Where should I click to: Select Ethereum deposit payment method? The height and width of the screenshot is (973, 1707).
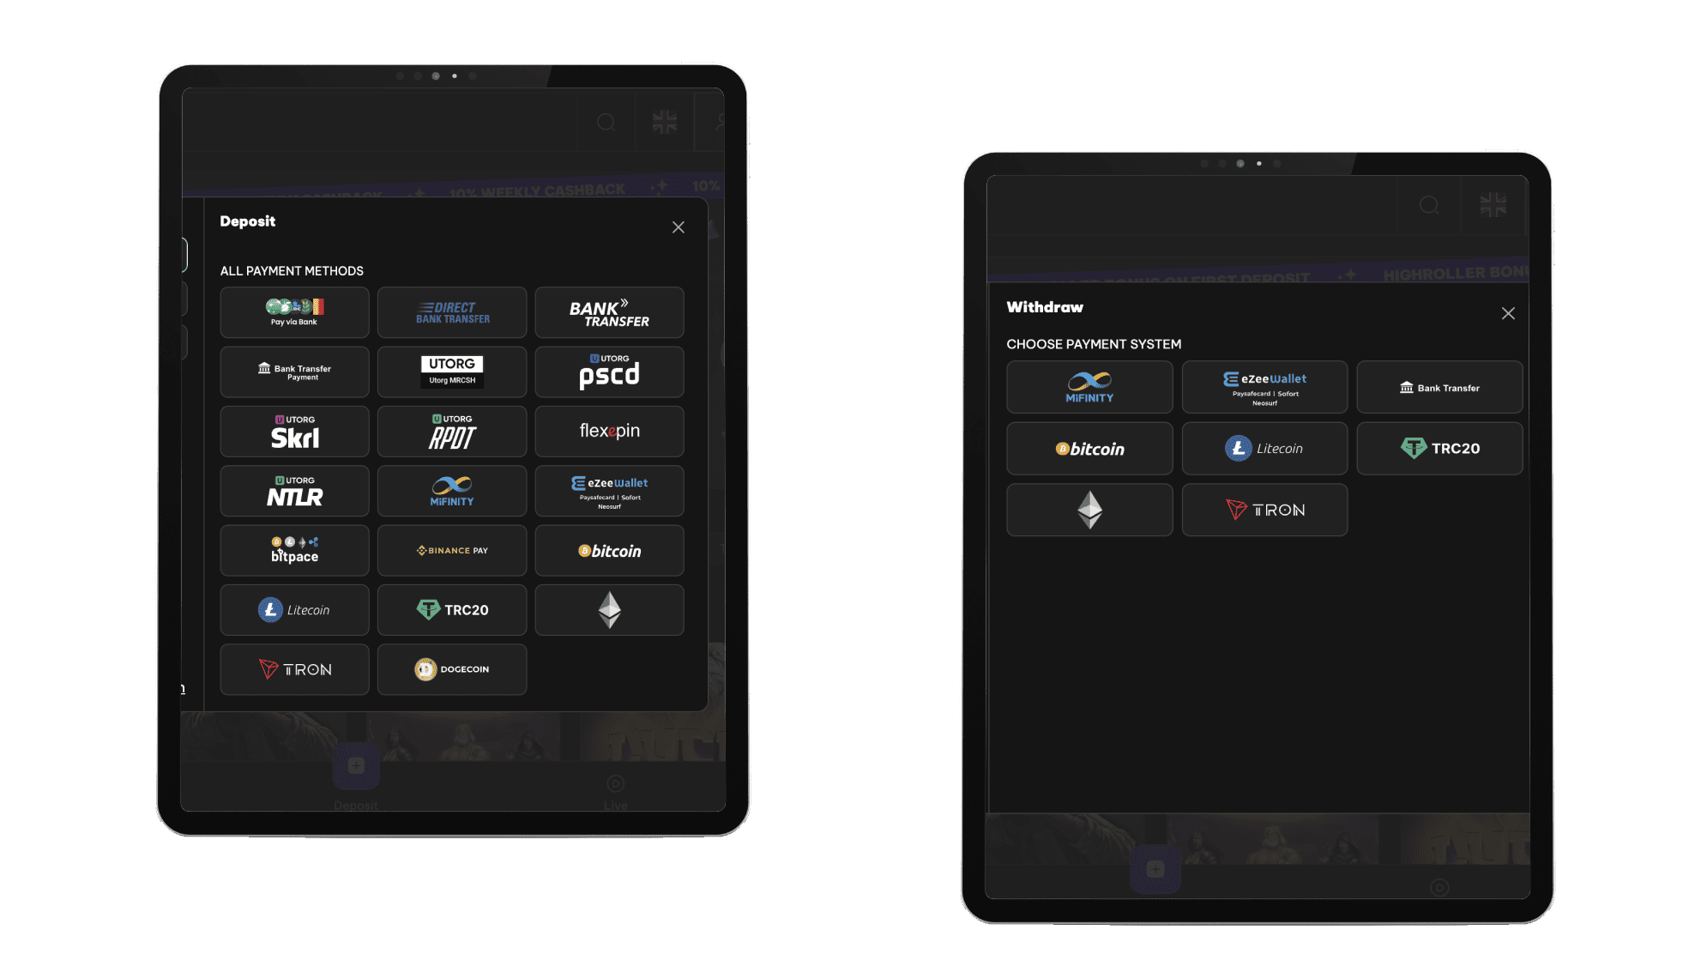pyautogui.click(x=607, y=609)
